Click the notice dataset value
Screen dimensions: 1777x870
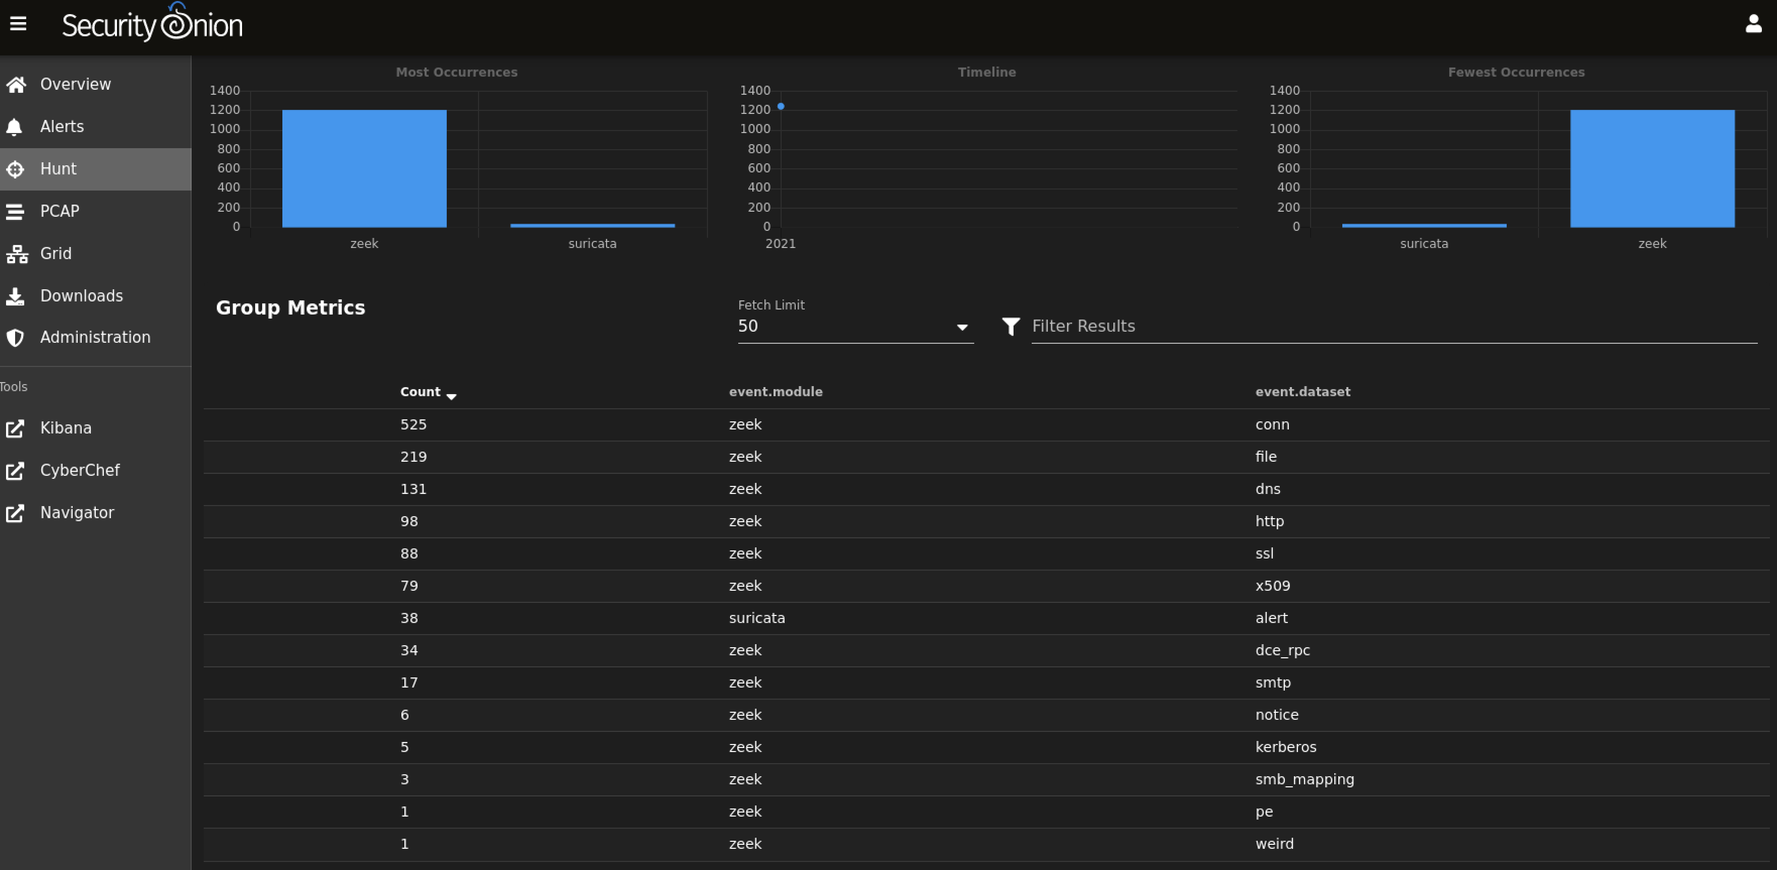coord(1277,715)
